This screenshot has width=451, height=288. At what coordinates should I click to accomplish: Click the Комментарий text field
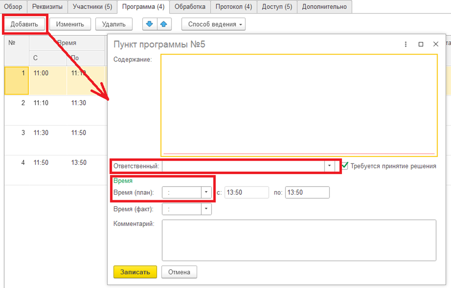(299, 240)
